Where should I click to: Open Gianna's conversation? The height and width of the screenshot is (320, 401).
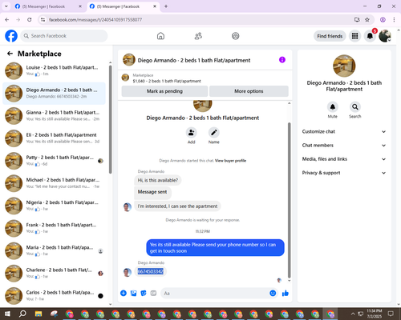tap(55, 116)
